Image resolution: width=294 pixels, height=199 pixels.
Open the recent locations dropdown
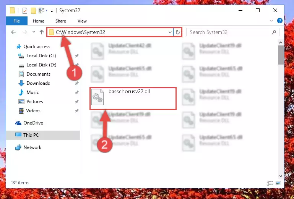coord(34,32)
